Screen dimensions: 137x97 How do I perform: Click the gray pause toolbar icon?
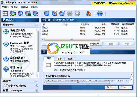tap(70, 13)
